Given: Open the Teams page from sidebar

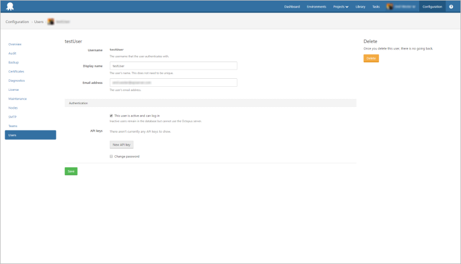Looking at the screenshot, I should (x=13, y=126).
